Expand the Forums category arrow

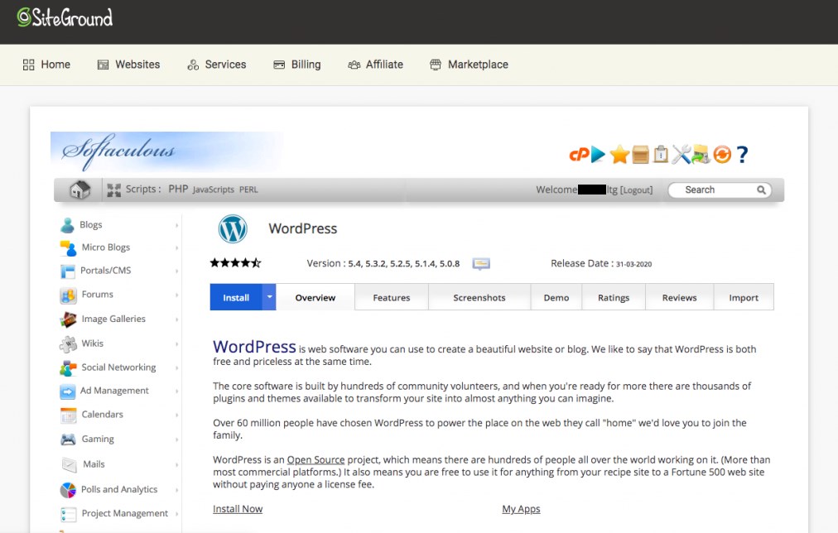tap(176, 295)
